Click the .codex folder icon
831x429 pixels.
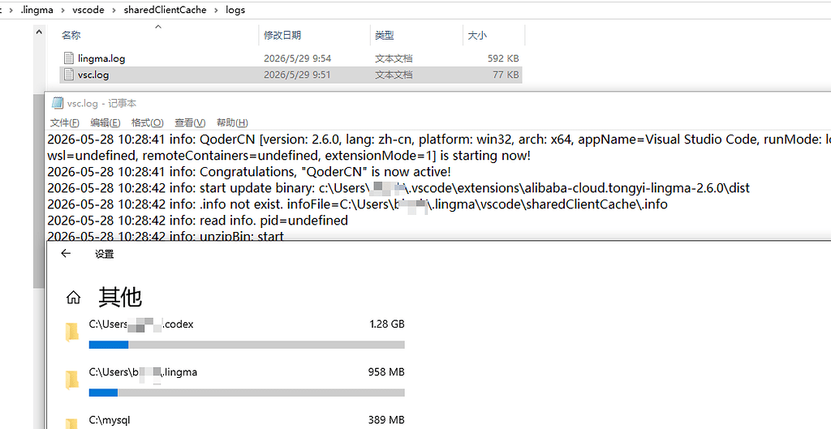[x=71, y=332]
